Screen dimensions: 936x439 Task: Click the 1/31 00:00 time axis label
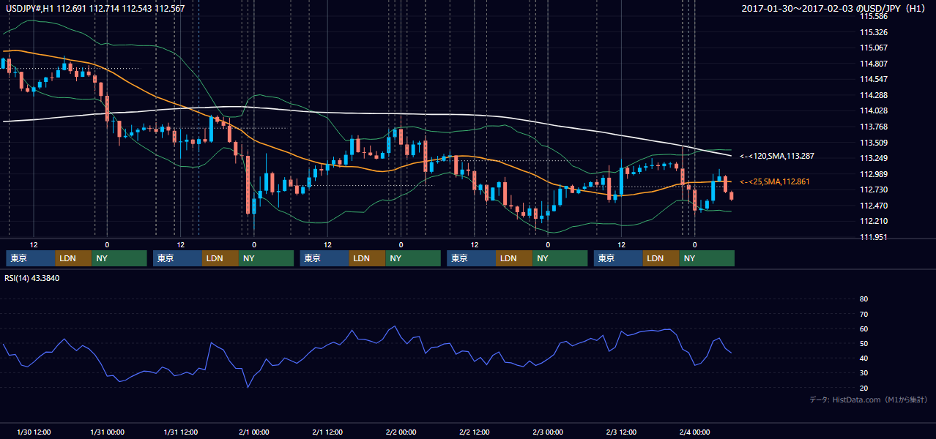pos(107,432)
